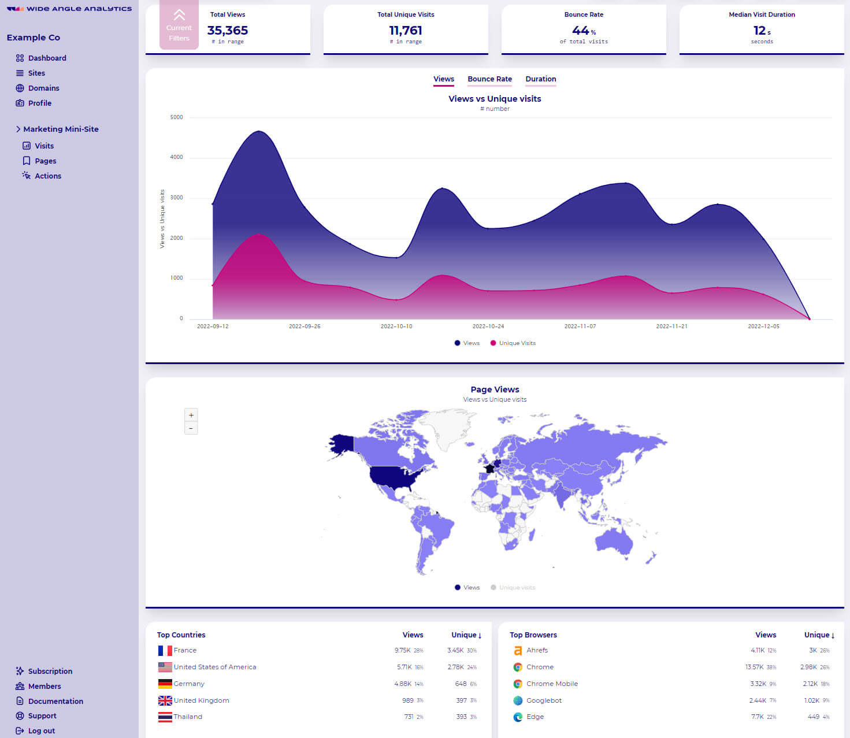Click the Pages bookmark icon

coord(27,161)
